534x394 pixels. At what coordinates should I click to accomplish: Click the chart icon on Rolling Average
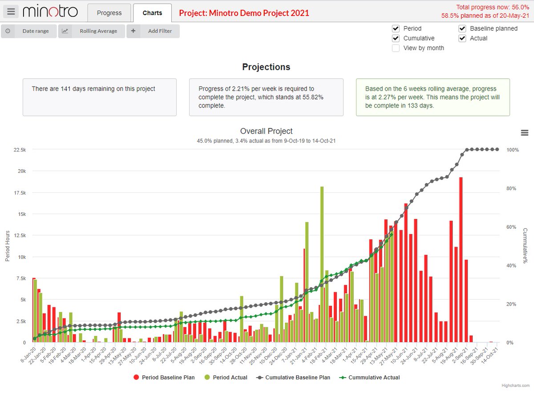click(65, 31)
